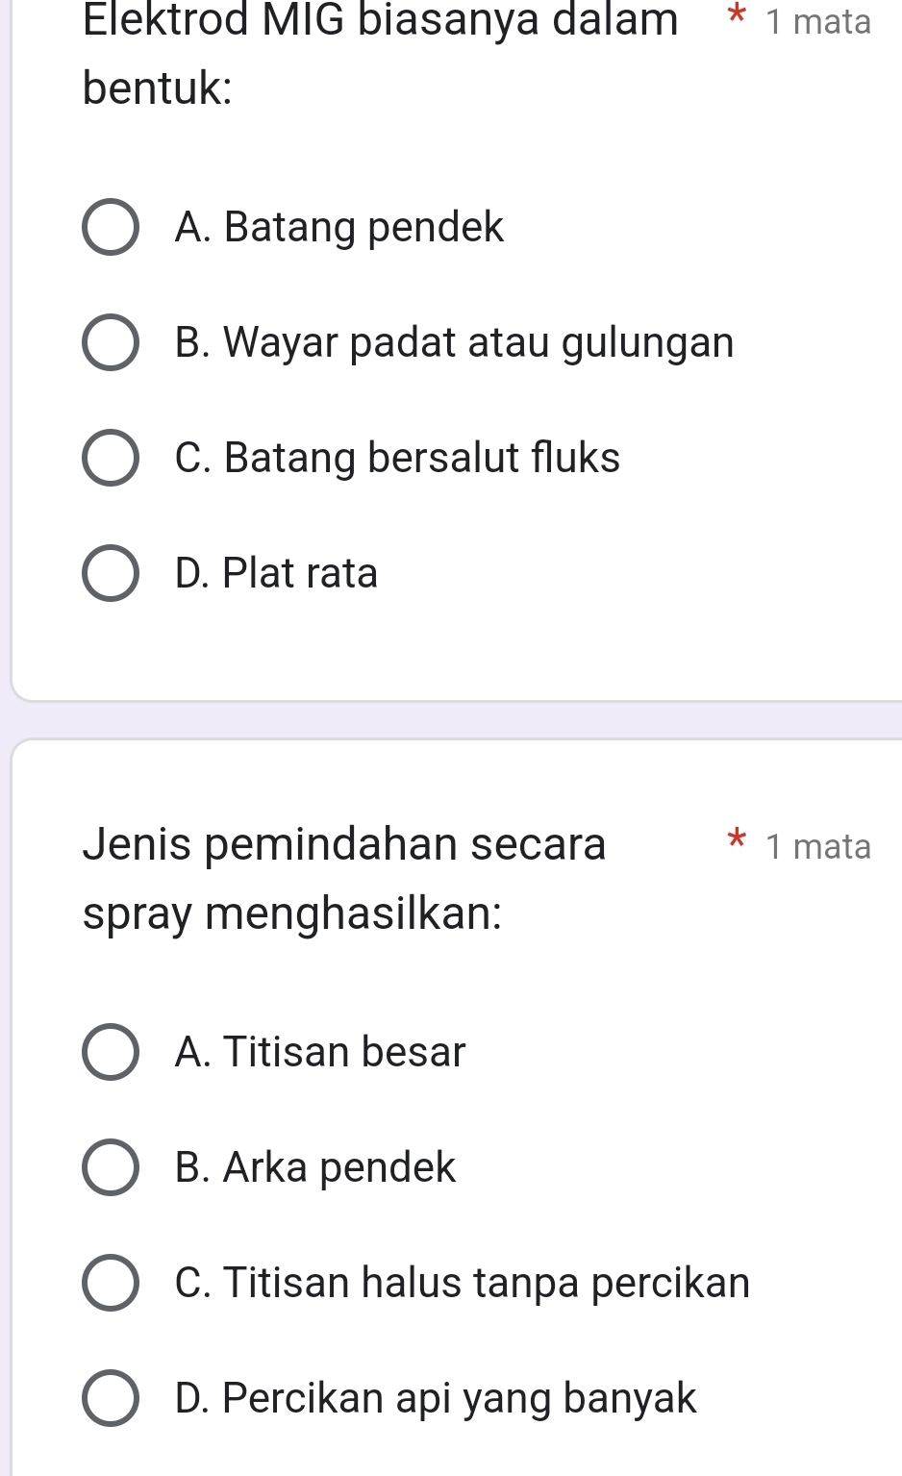Mark the D. Plat rata radio circle
The width and height of the screenshot is (902, 1476).
(111, 573)
